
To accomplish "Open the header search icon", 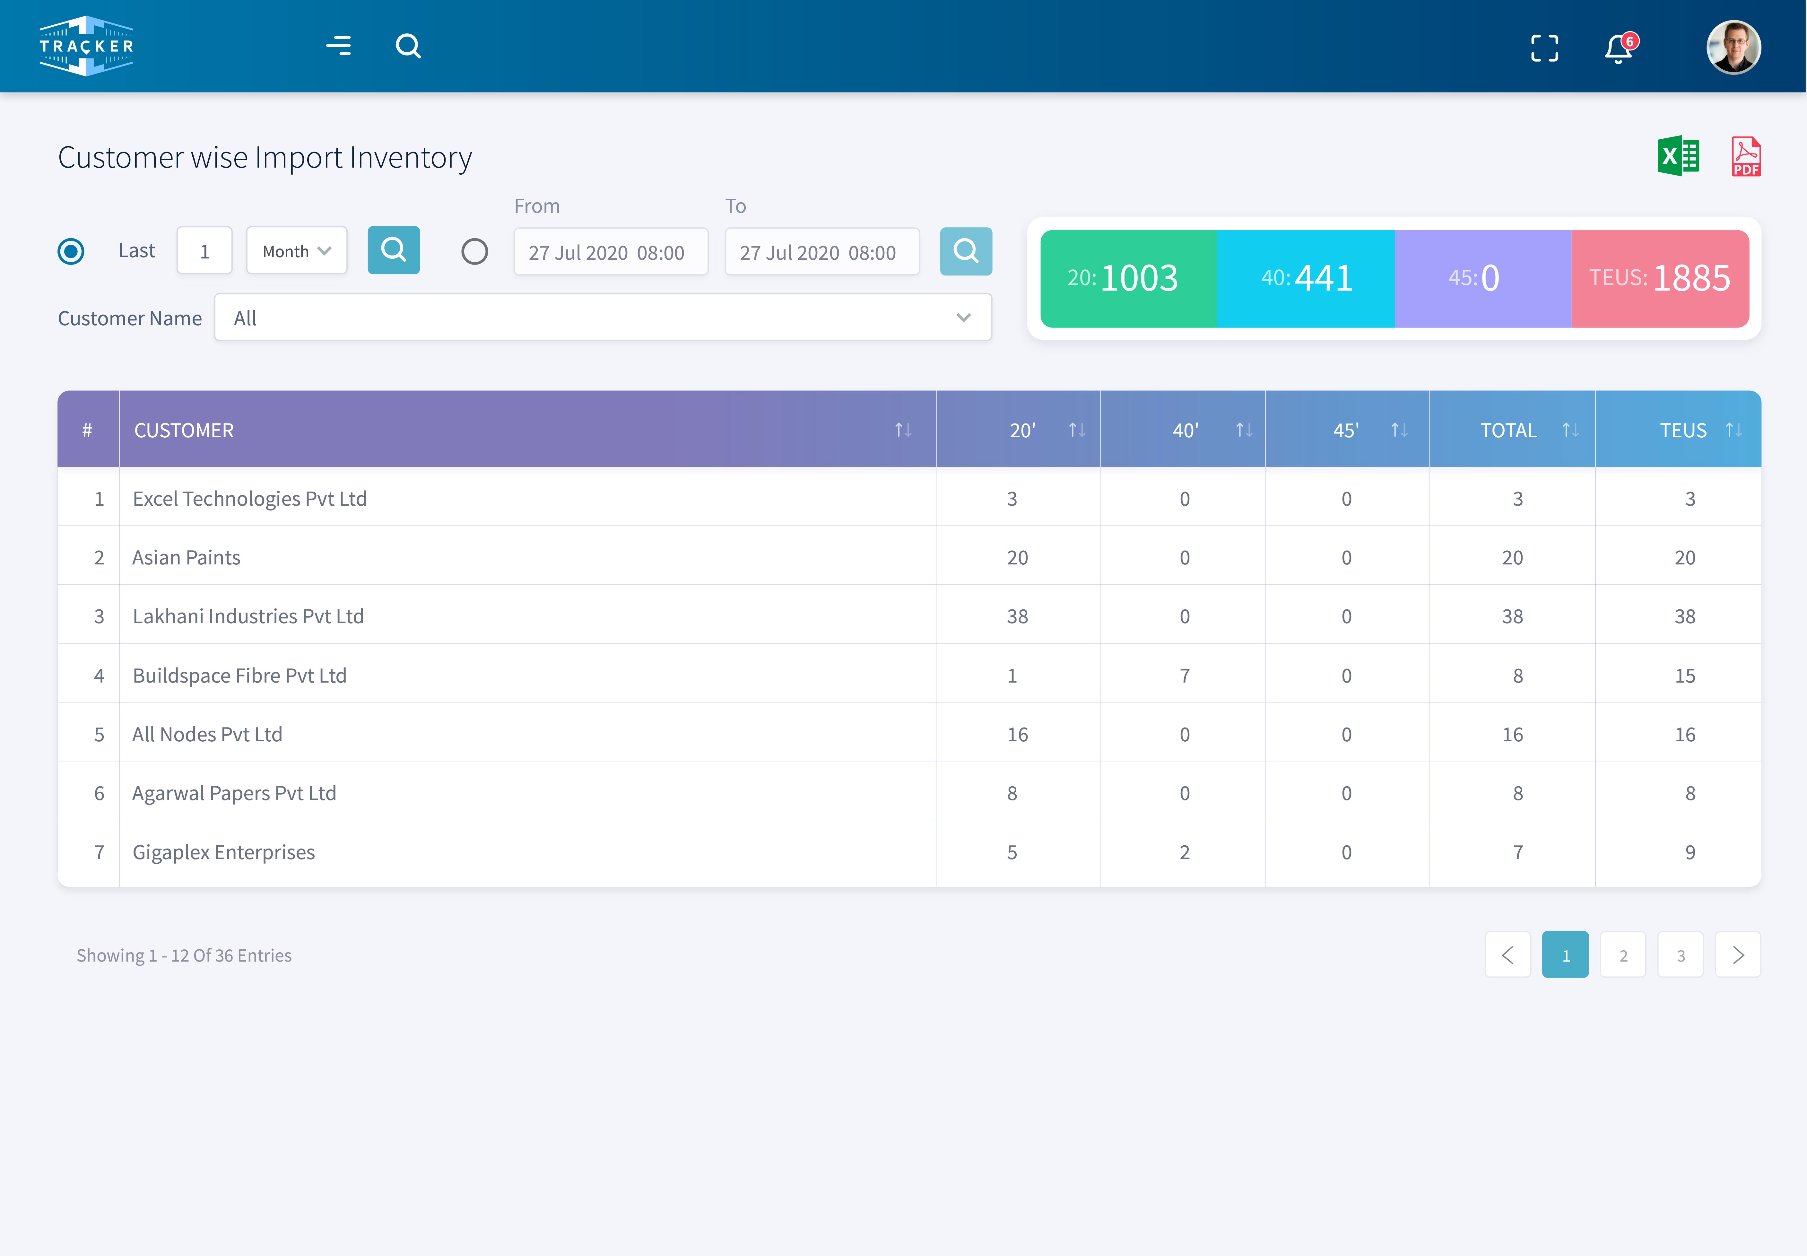I will [x=408, y=47].
